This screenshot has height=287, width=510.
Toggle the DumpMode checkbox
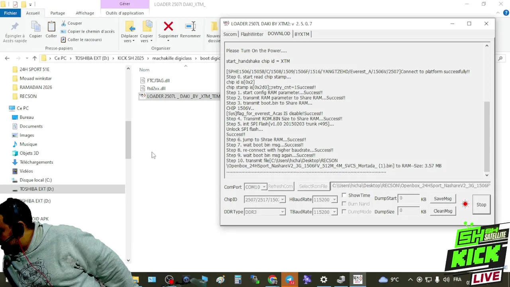(344, 212)
